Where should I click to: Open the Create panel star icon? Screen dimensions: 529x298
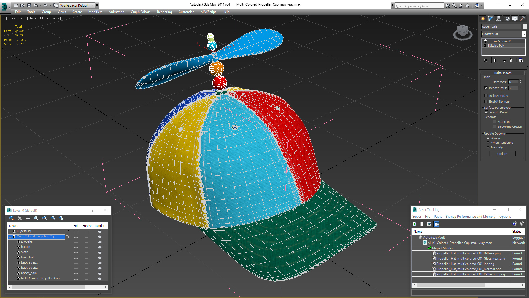[483, 19]
